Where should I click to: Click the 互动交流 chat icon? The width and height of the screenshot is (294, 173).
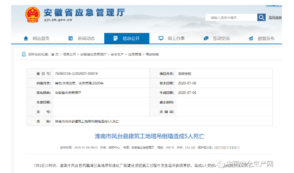click(206, 38)
